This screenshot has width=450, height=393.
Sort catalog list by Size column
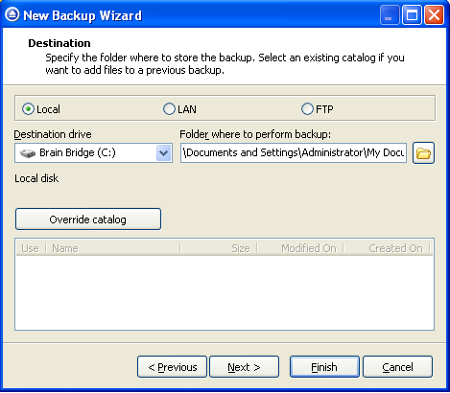[x=219, y=248]
